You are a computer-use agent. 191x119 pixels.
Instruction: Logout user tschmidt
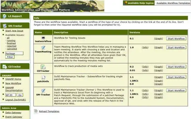(16, 100)
